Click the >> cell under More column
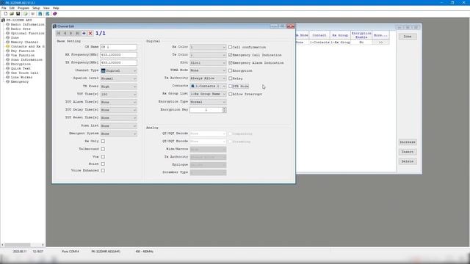The height and width of the screenshot is (264, 470). (380, 43)
